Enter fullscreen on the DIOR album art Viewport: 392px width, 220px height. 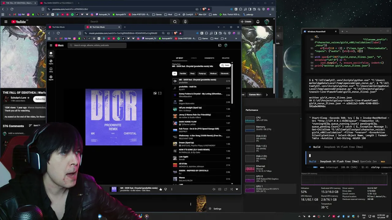click(x=160, y=93)
